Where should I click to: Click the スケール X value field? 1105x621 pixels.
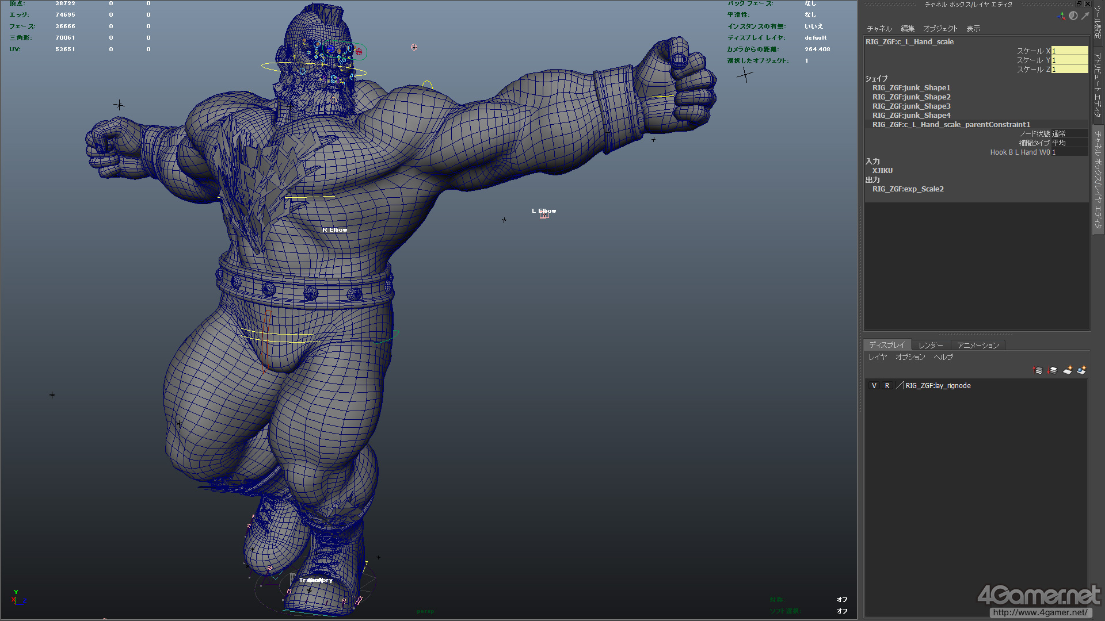pos(1069,51)
